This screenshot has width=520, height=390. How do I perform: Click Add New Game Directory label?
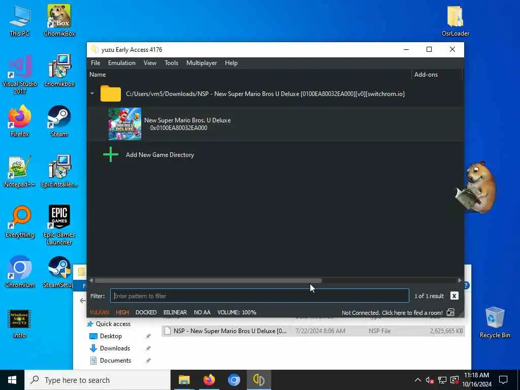click(x=160, y=155)
